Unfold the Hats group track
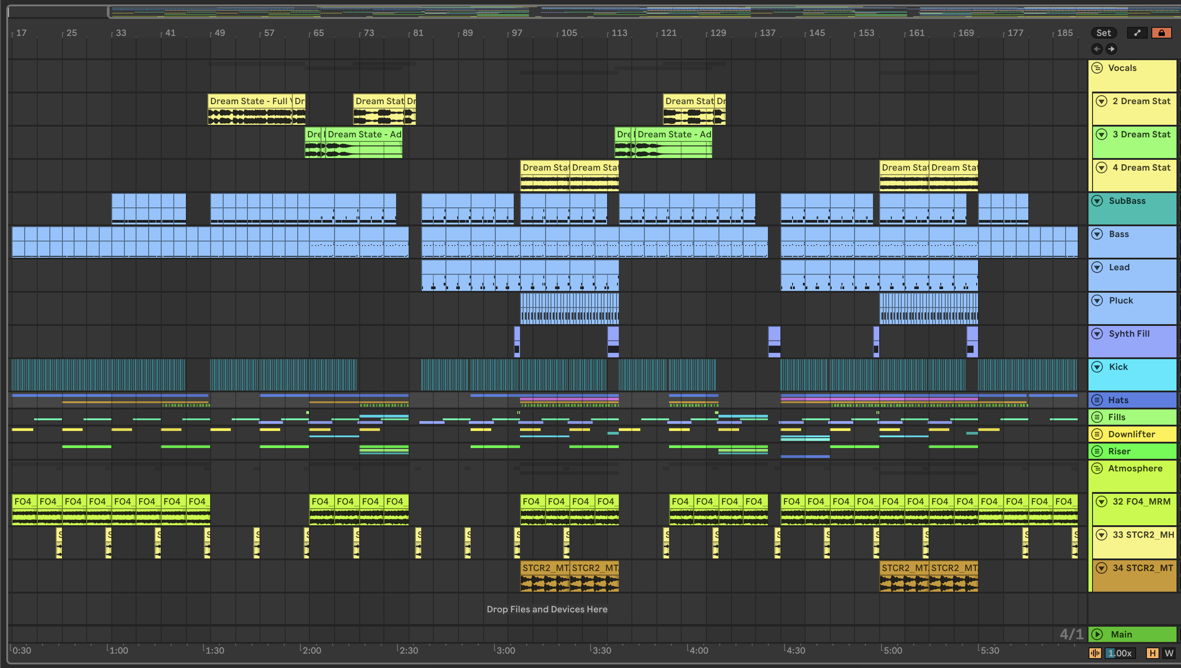The width and height of the screenshot is (1181, 668). [x=1097, y=400]
